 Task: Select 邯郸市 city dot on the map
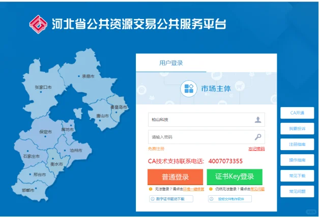(x=36, y=188)
